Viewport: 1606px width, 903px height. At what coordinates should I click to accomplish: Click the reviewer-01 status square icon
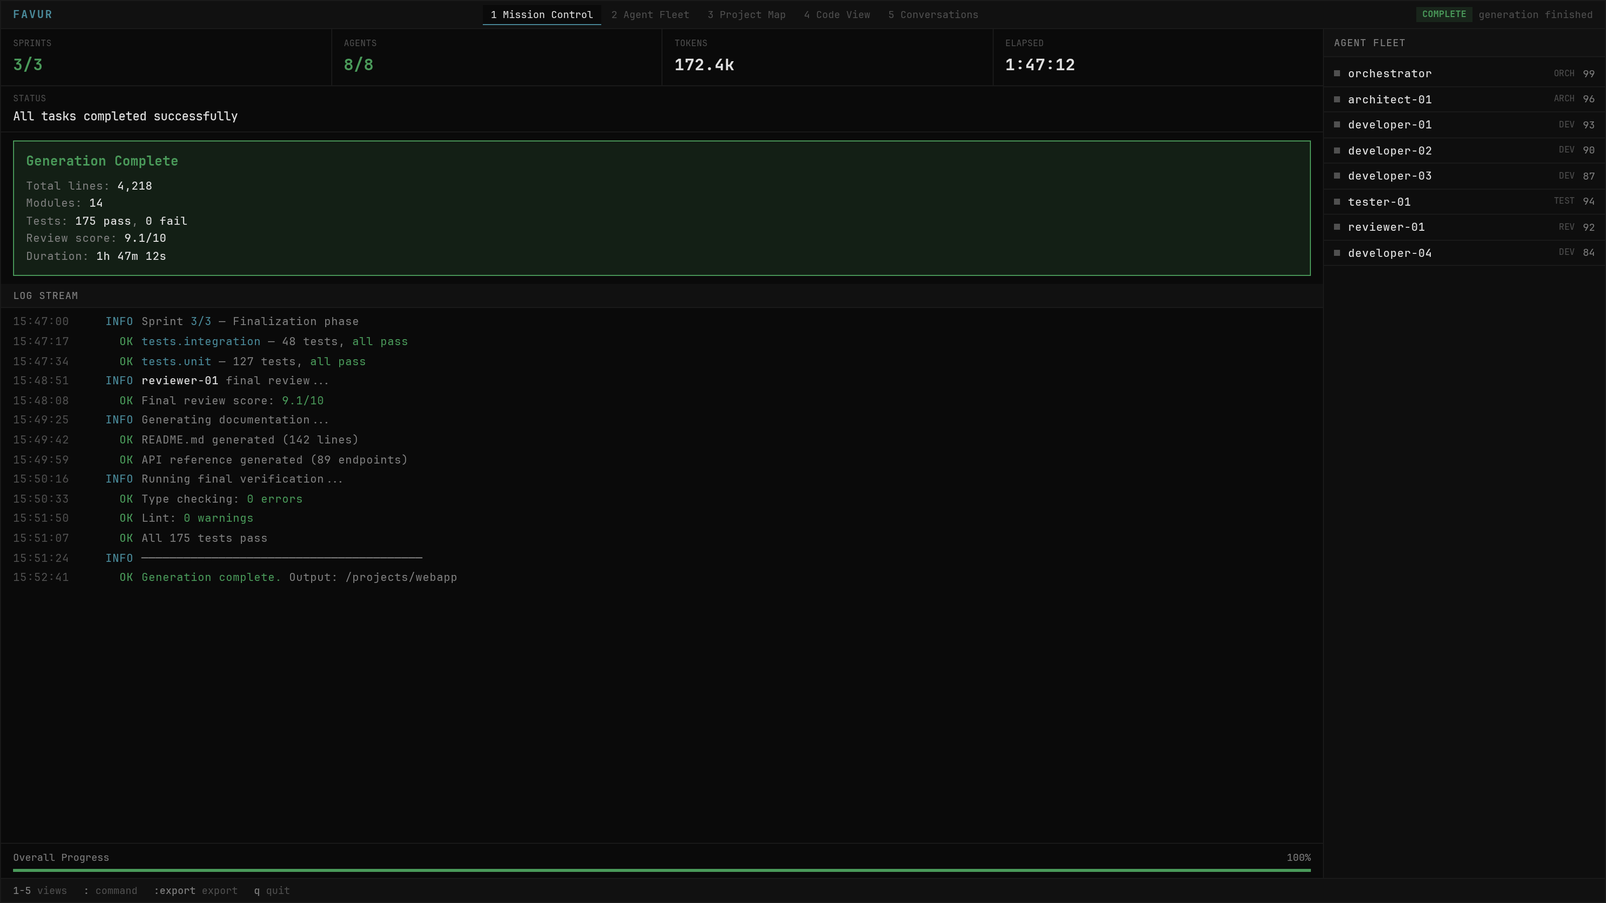coord(1336,227)
